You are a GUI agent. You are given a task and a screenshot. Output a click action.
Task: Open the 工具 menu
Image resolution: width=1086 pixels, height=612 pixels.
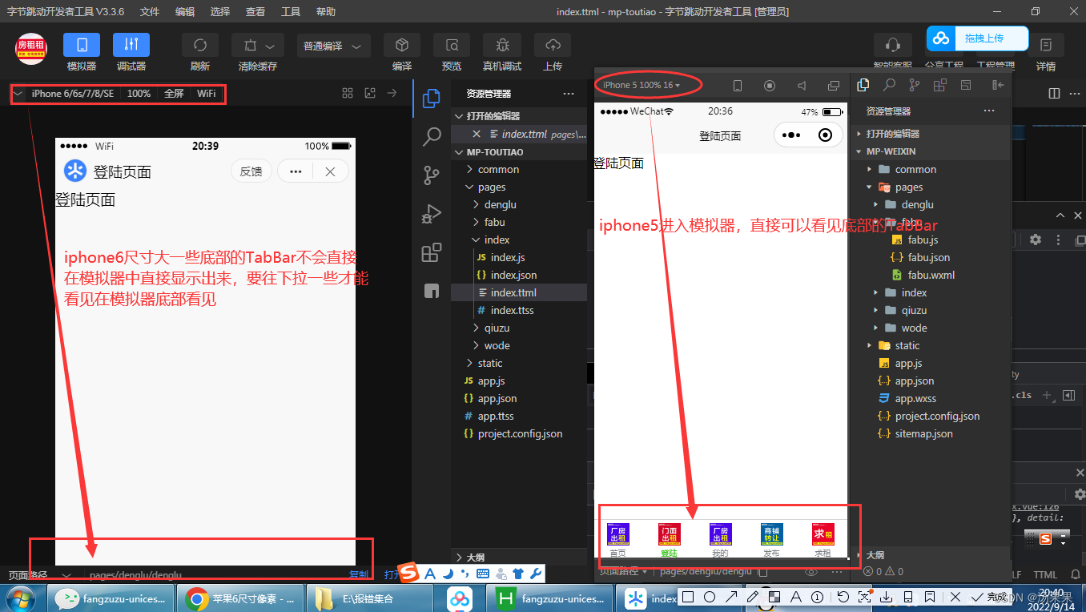coord(291,11)
